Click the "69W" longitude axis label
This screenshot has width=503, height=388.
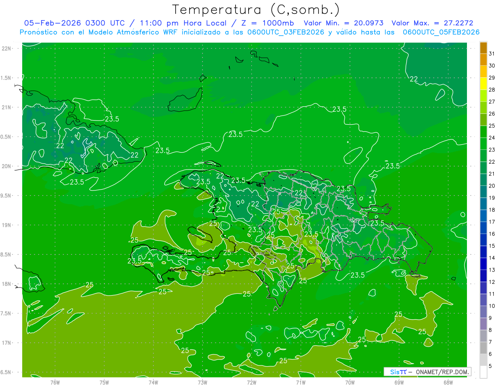click(x=399, y=383)
